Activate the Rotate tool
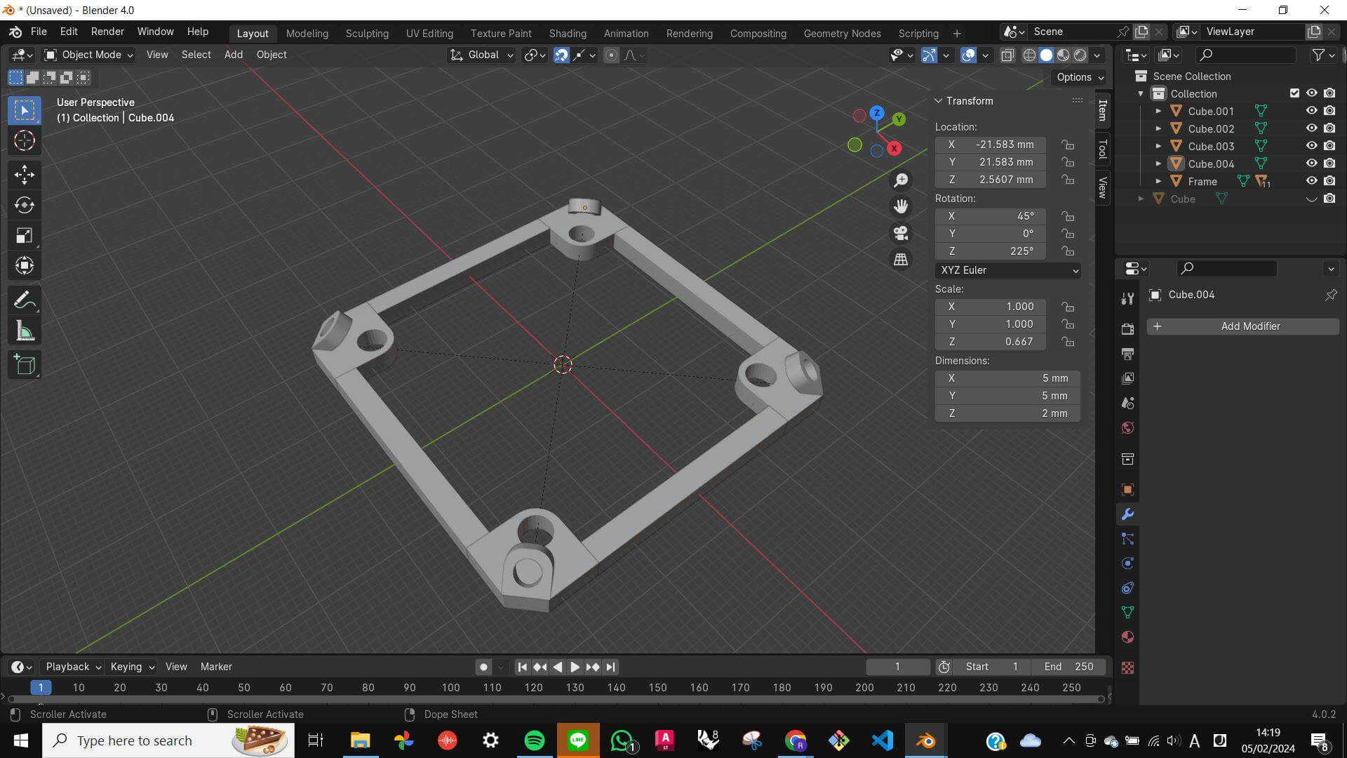1347x758 pixels. click(25, 205)
